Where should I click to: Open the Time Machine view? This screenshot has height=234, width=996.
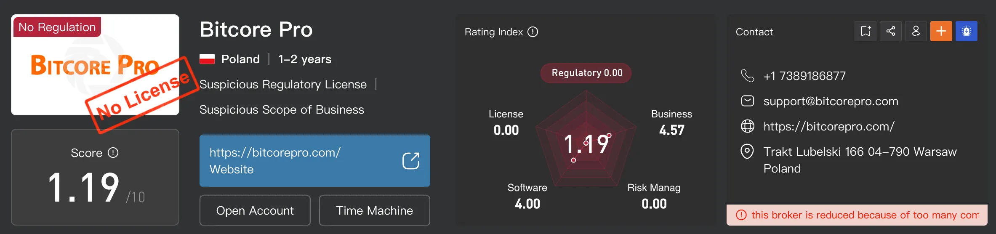point(375,210)
